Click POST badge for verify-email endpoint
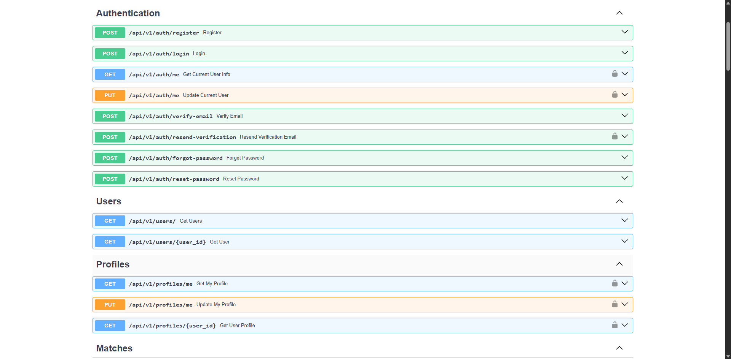The width and height of the screenshot is (731, 359). 110,116
